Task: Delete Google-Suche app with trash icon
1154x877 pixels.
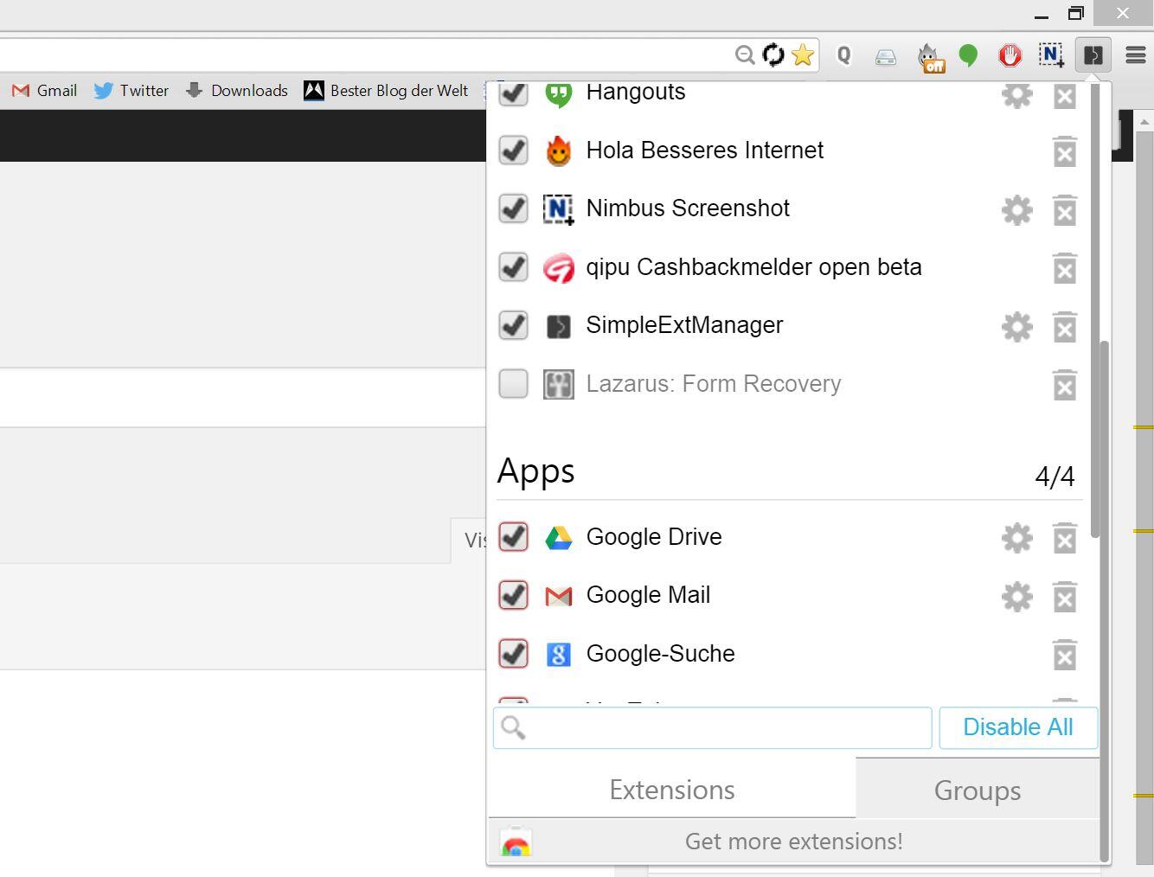Action: (x=1065, y=655)
